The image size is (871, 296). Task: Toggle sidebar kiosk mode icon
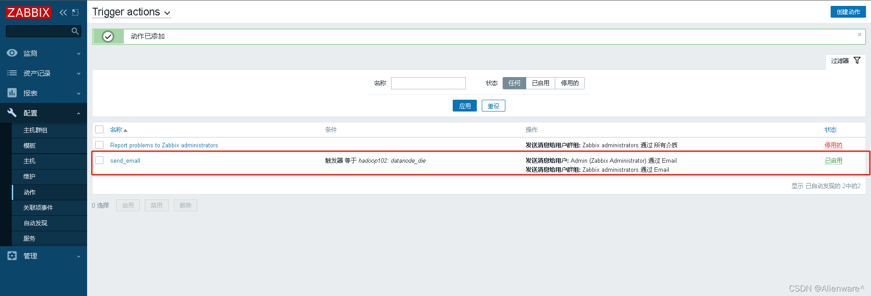point(75,12)
